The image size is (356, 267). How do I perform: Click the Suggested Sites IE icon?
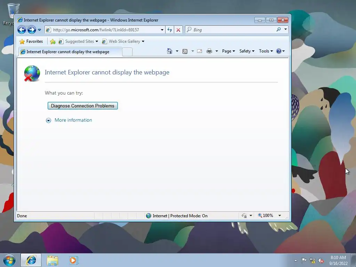point(60,41)
